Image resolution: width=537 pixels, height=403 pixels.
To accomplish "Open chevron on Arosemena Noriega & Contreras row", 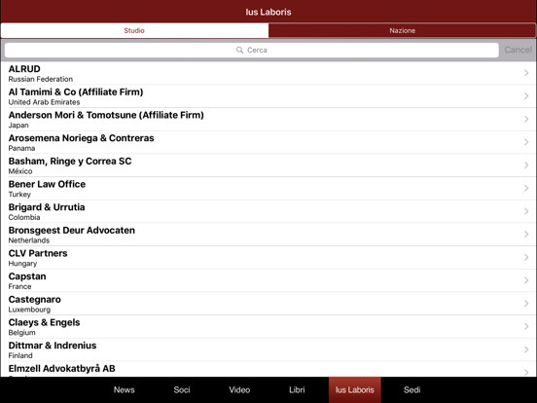I will coord(526,142).
